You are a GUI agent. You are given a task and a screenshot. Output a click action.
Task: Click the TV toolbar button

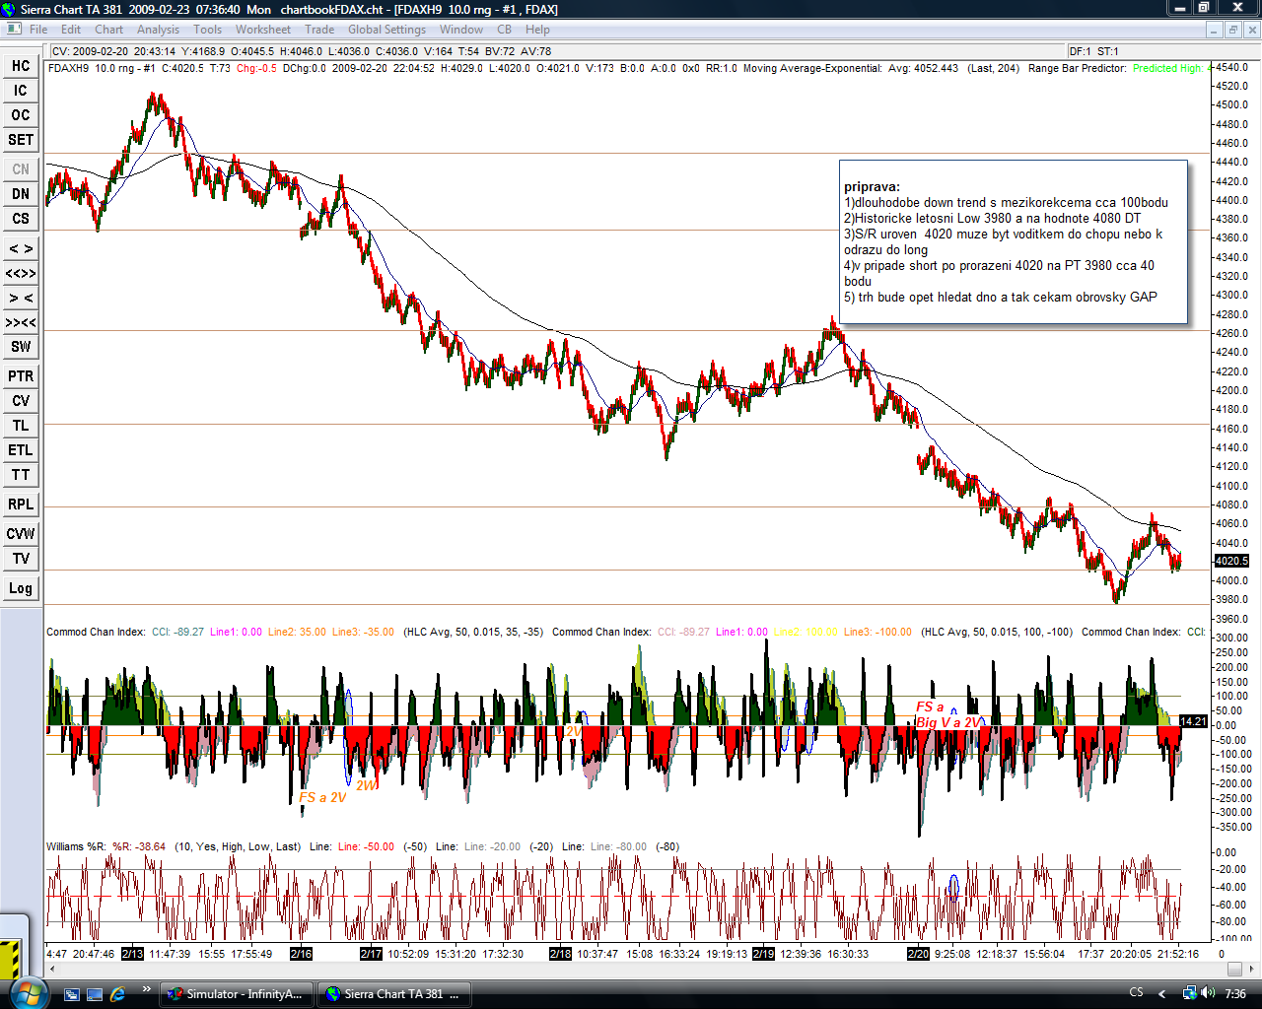(21, 559)
